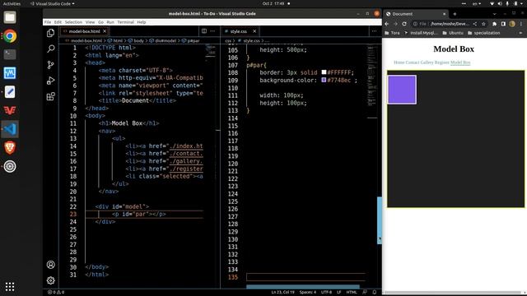Open the Notifications bell in the status bar
Viewport: 527px width, 296px height.
pyautogui.click(x=374, y=292)
